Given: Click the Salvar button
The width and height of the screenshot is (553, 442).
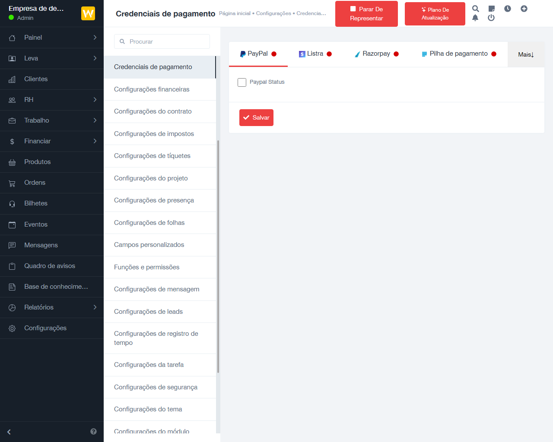Looking at the screenshot, I should point(256,117).
